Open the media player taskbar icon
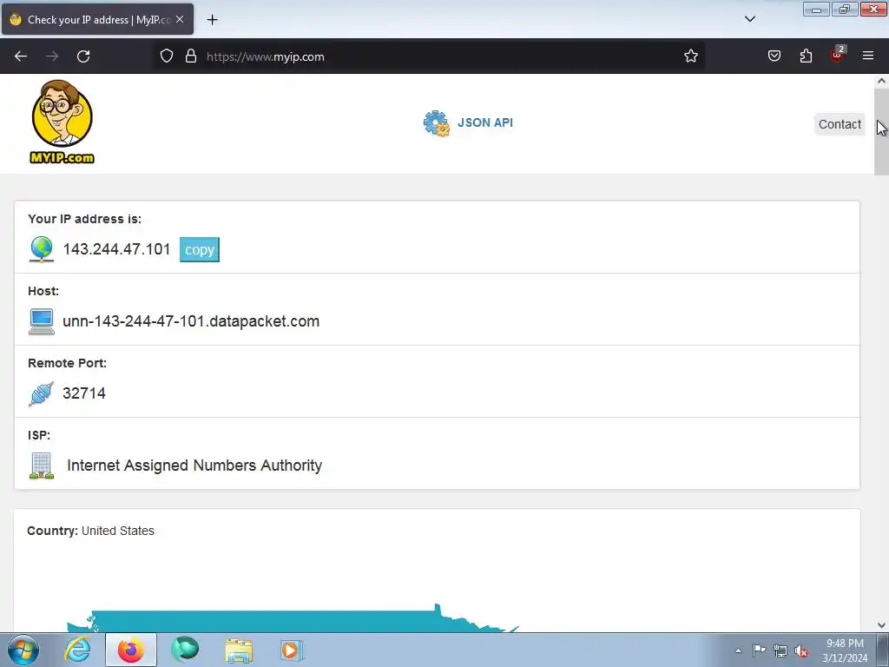The image size is (889, 667). click(x=292, y=650)
